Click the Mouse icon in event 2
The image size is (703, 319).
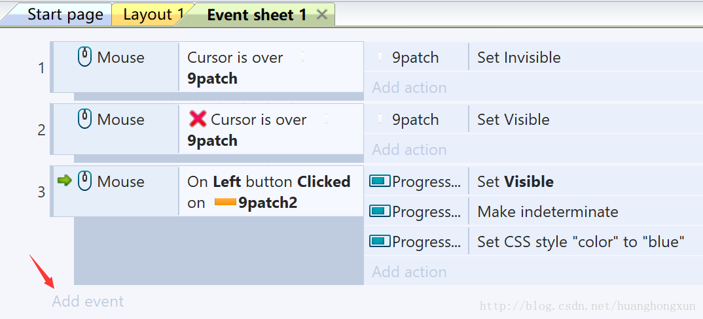pyautogui.click(x=85, y=120)
